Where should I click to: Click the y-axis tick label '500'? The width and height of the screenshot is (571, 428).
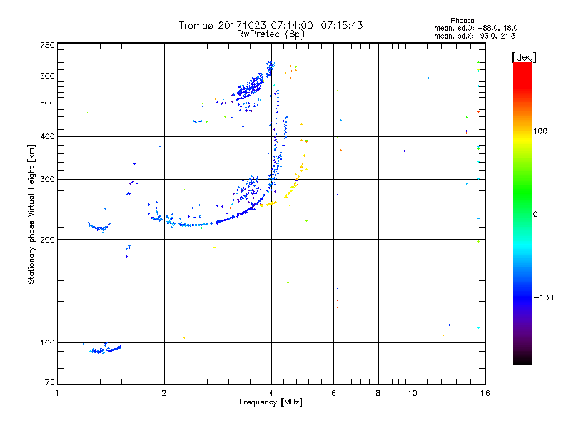47,103
